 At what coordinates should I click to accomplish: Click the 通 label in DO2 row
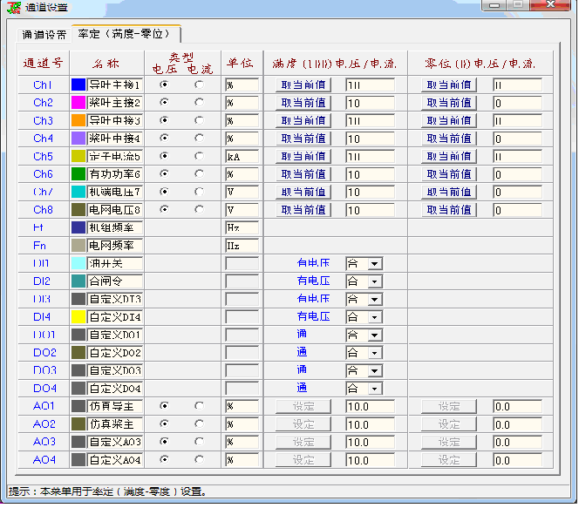pos(302,352)
